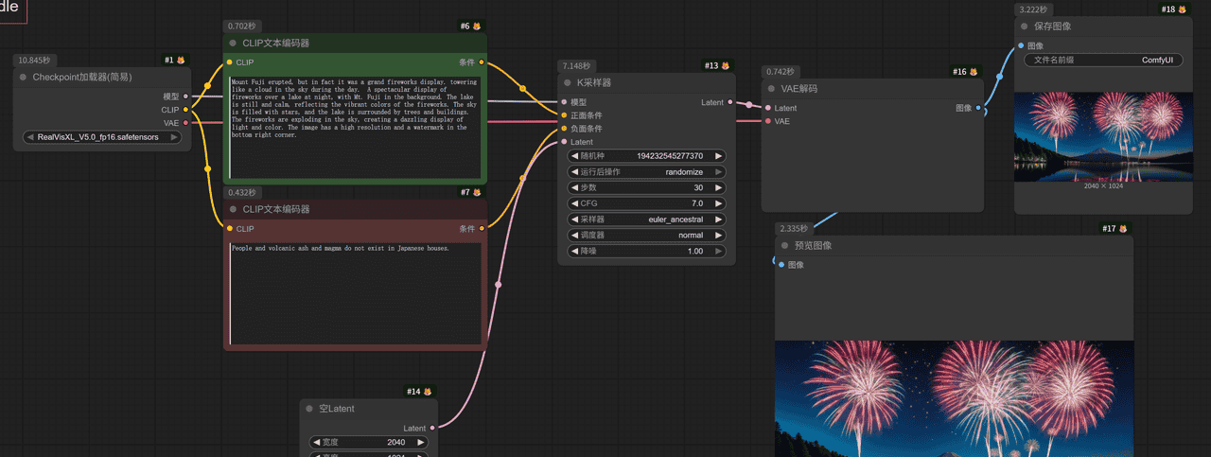This screenshot has height=457, width=1211.
Task: Decrease CFG value with its left arrow
Action: [574, 203]
